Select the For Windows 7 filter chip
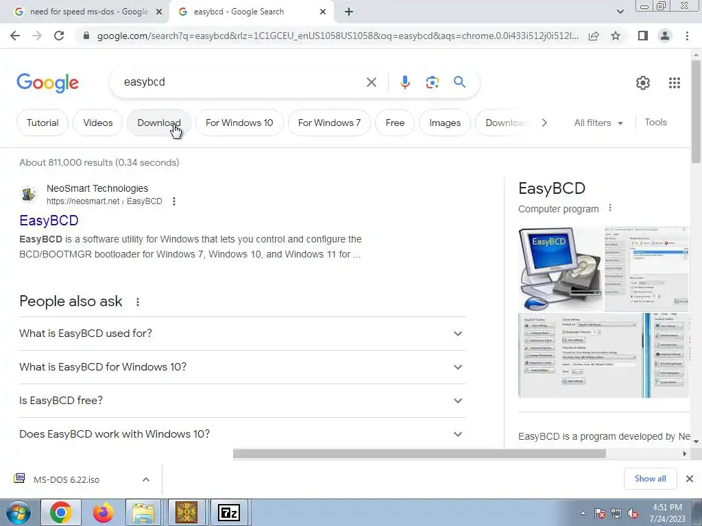702x526 pixels. tap(330, 123)
